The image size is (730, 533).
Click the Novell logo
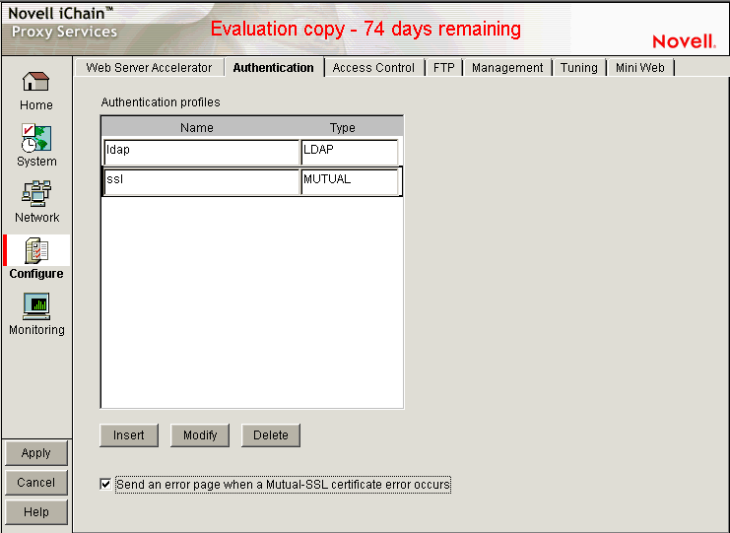(683, 41)
